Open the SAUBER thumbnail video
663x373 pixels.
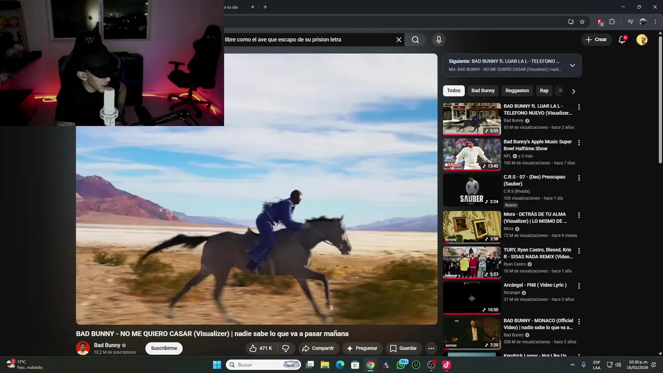click(472, 190)
